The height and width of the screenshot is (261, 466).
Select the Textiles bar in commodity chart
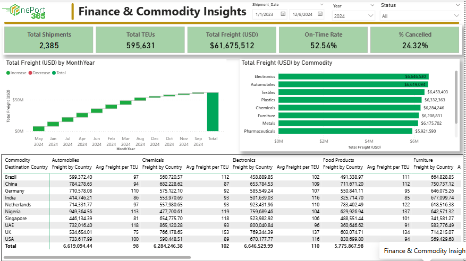[351, 92]
